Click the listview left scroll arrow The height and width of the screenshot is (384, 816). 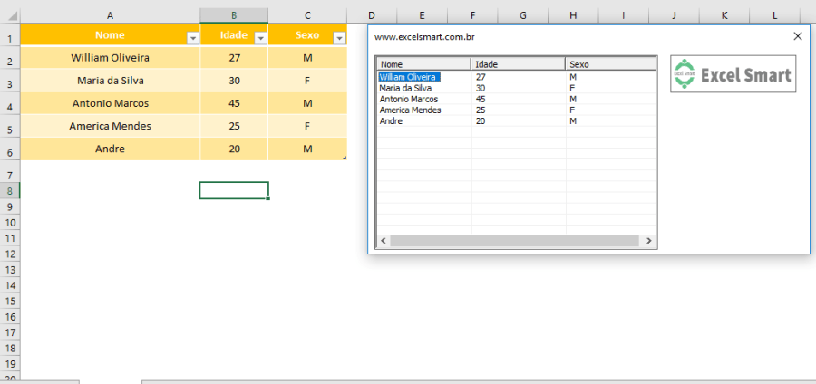click(x=383, y=241)
